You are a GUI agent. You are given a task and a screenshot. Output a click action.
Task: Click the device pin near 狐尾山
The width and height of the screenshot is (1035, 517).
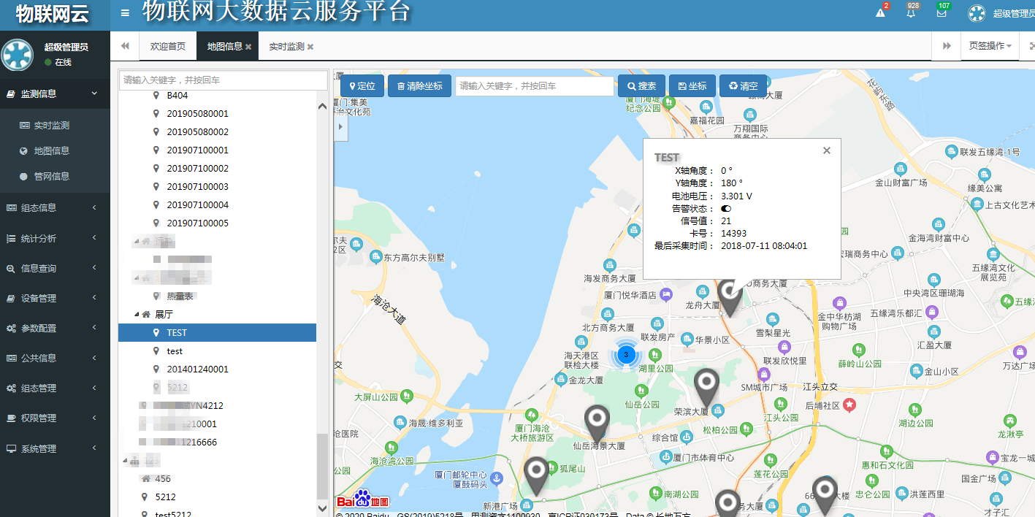(x=536, y=476)
